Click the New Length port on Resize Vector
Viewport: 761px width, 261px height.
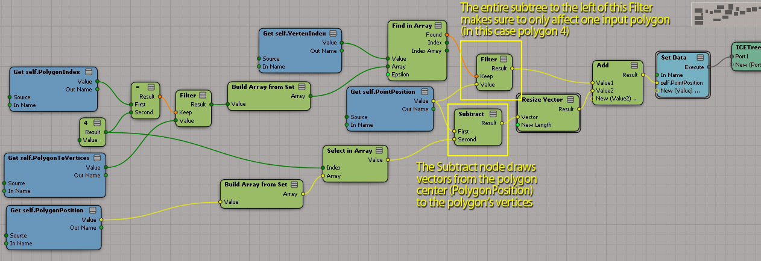tap(518, 125)
